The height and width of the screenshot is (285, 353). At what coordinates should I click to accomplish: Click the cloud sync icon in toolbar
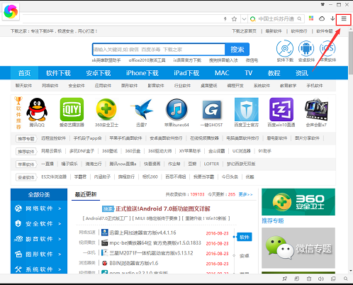322,18
